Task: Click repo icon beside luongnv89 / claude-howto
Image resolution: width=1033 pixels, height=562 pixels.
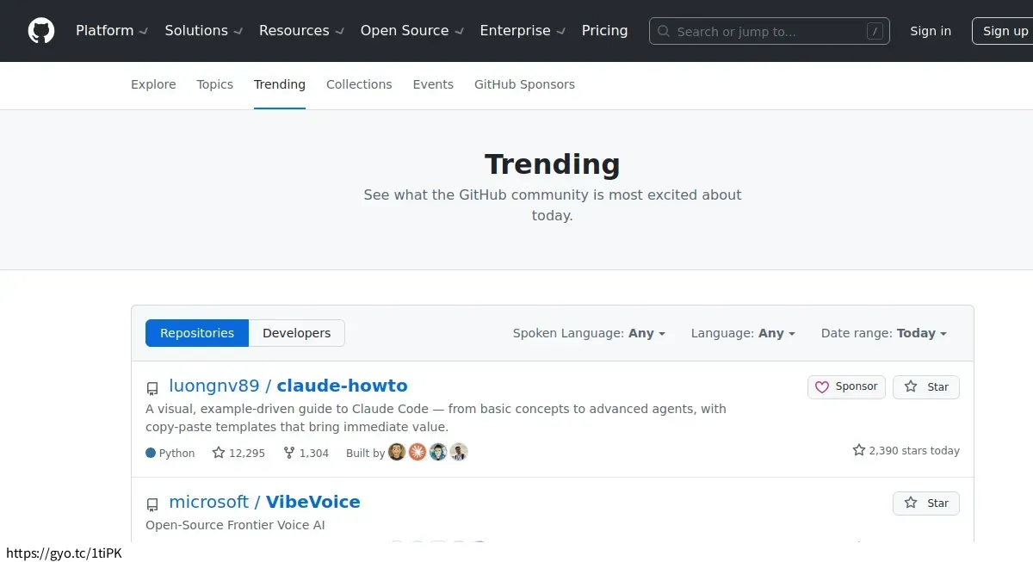Action: point(152,387)
